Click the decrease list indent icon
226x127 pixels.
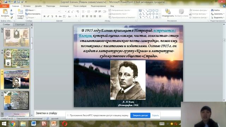tap(96, 12)
